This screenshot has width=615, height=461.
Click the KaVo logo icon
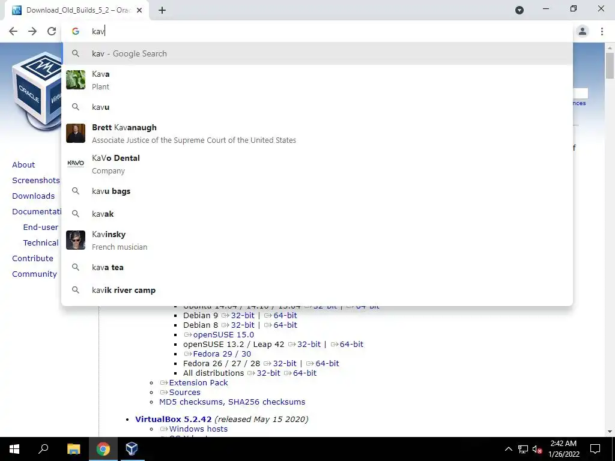point(76,163)
